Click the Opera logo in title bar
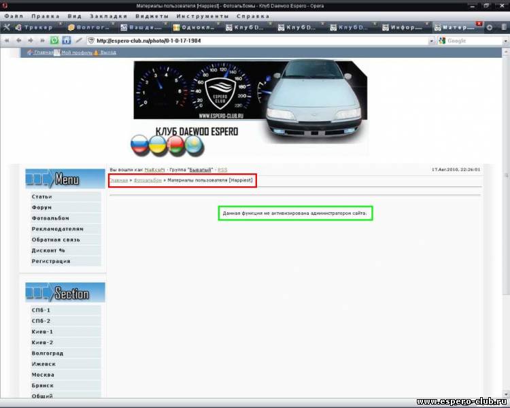 click(5, 5)
